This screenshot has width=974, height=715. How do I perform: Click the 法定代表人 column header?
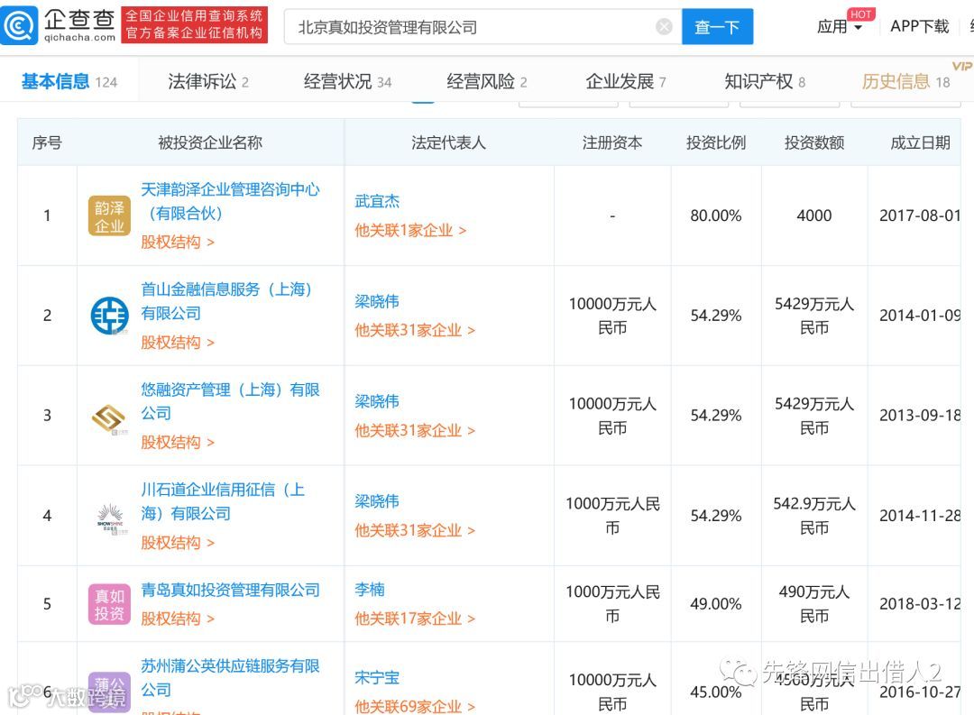[448, 142]
